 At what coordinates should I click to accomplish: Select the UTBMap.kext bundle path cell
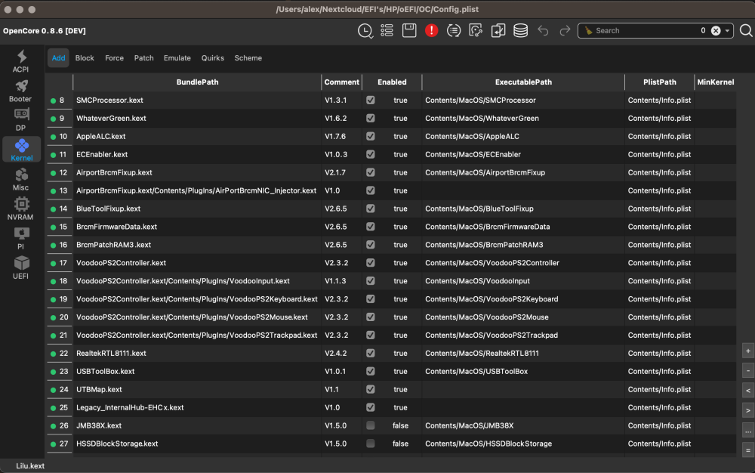point(197,389)
